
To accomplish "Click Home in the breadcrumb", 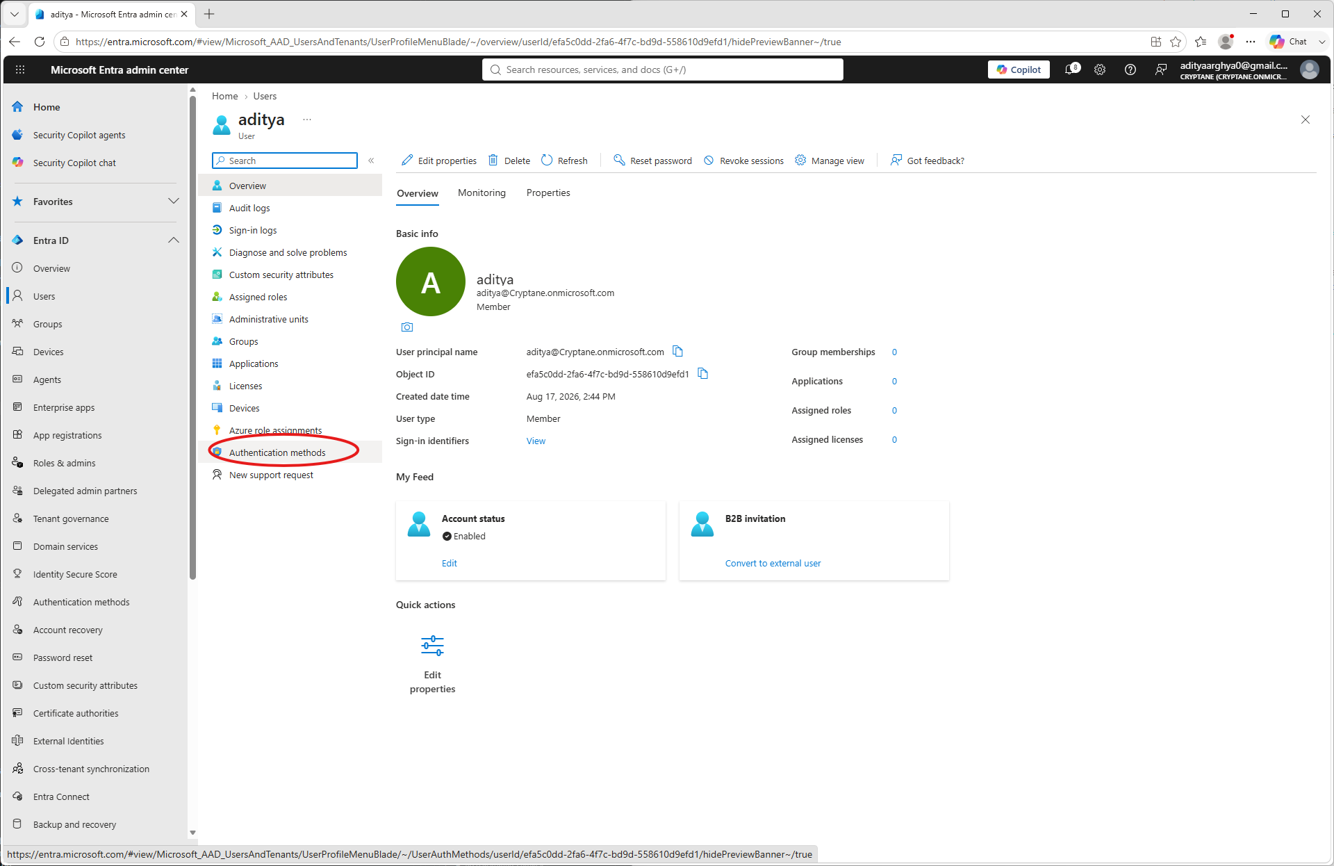I will [x=224, y=96].
